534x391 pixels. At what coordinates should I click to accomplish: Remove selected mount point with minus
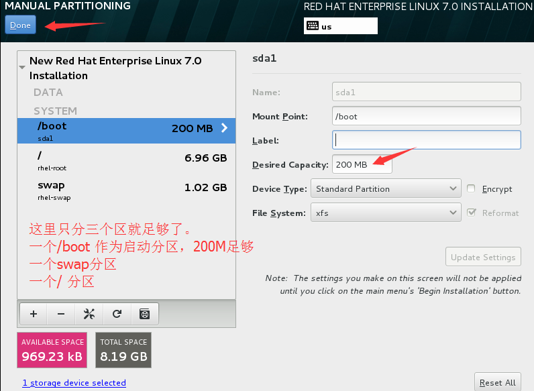pos(61,314)
